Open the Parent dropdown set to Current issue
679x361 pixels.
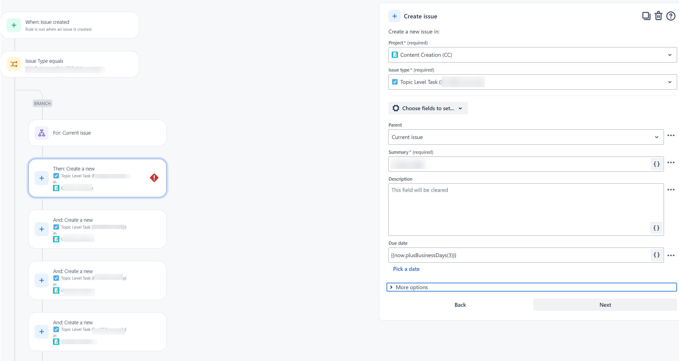pyautogui.click(x=526, y=137)
